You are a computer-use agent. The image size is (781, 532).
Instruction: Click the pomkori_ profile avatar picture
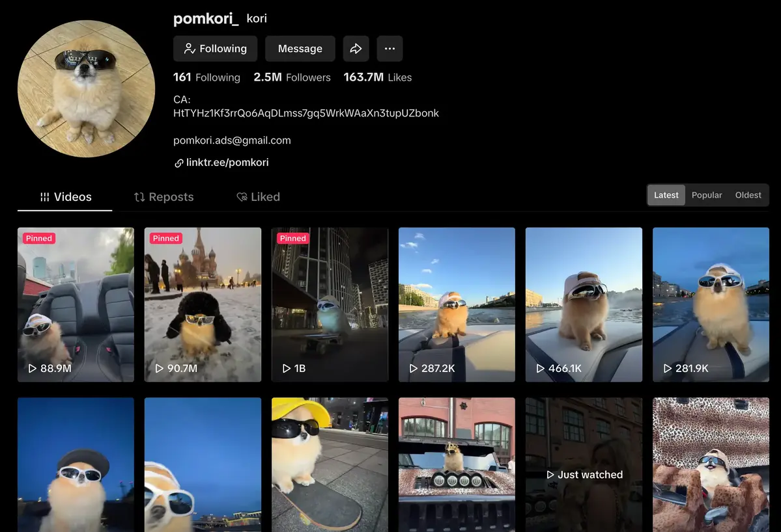[x=86, y=88]
